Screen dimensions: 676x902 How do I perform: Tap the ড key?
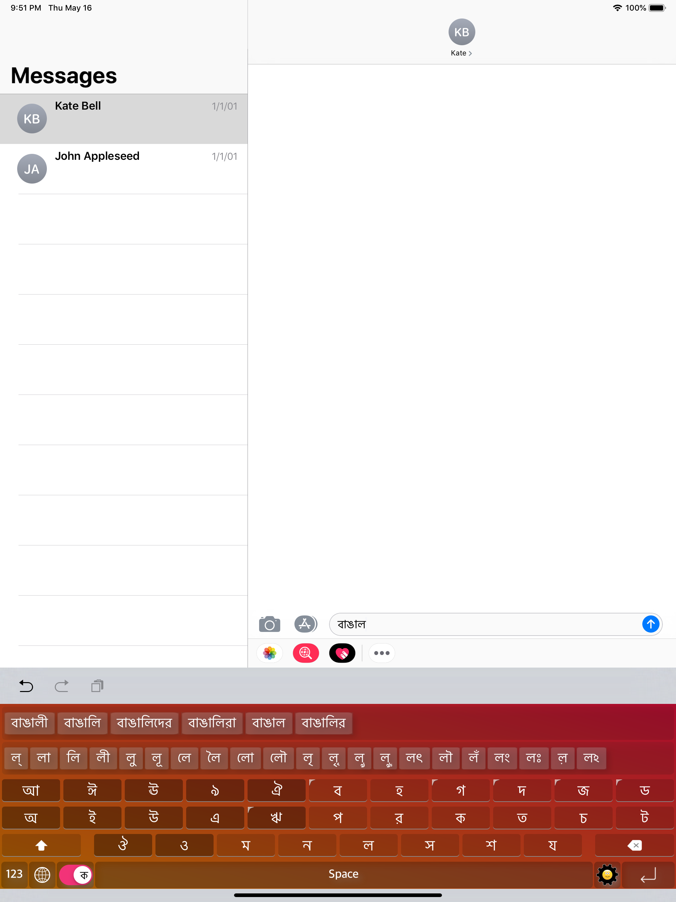click(x=645, y=790)
